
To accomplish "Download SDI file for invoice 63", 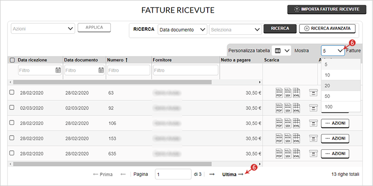I will tap(288, 93).
